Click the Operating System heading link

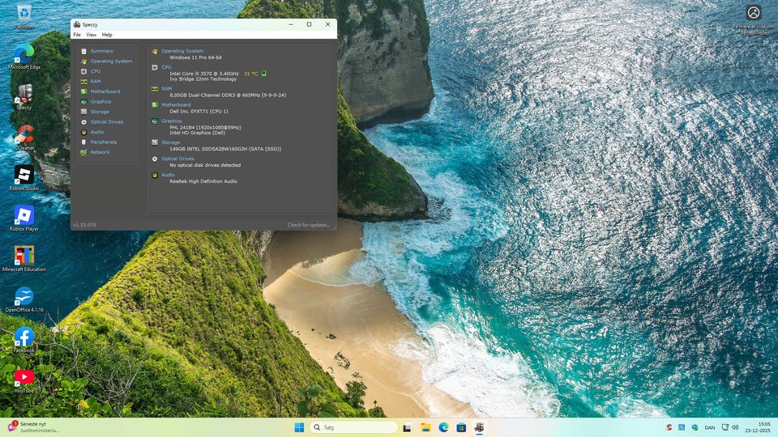click(x=182, y=51)
